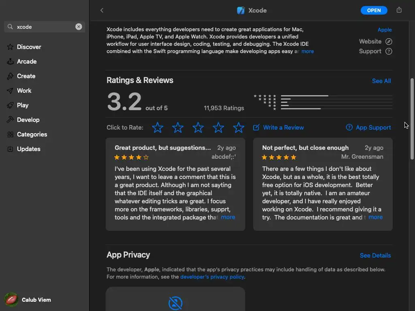Click the Work paper plane icon
415x311 pixels.
coord(10,90)
